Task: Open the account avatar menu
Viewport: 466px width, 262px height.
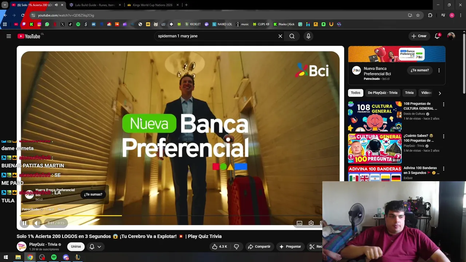Action: [x=451, y=36]
